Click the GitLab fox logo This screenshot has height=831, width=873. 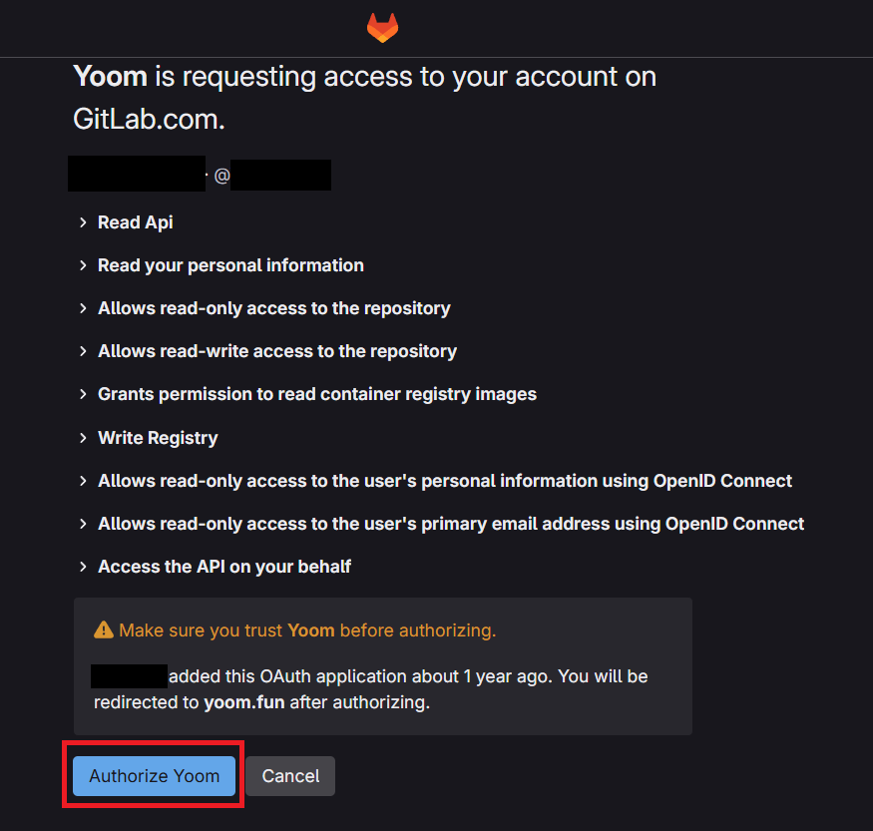382,27
